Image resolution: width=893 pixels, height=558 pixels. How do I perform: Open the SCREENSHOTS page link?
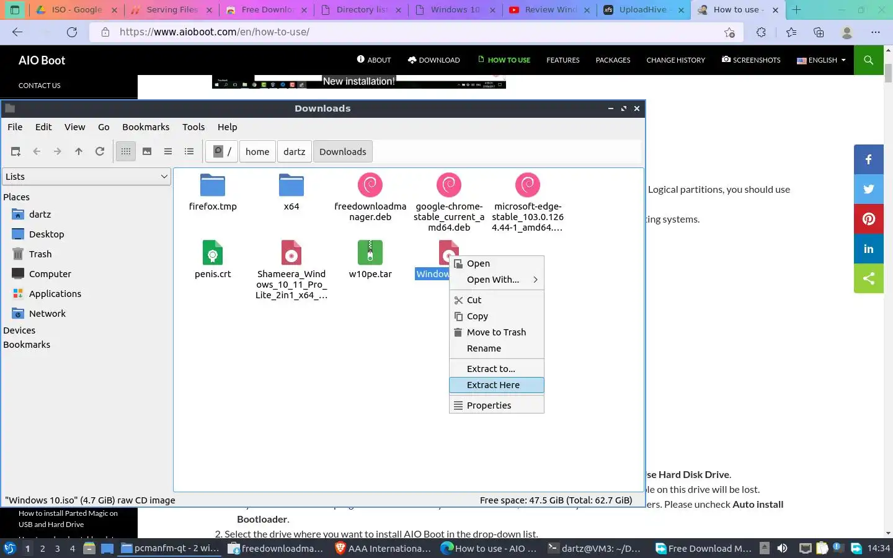(x=751, y=60)
